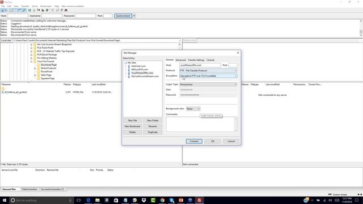
Task: Open the Edit menu
Action: click(x=9, y=6)
